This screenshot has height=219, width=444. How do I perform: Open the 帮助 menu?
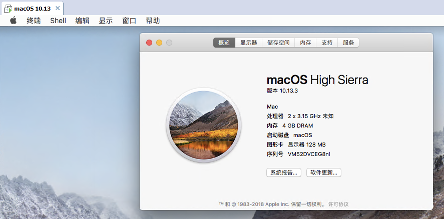pyautogui.click(x=153, y=20)
